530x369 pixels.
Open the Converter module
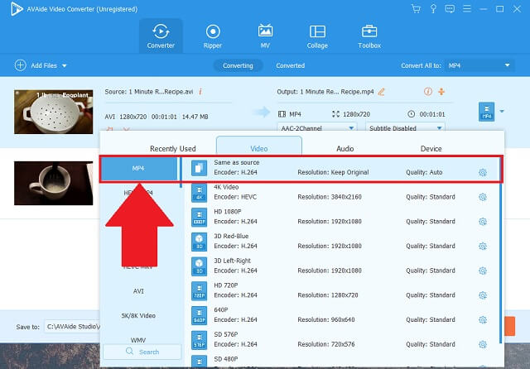[161, 36]
